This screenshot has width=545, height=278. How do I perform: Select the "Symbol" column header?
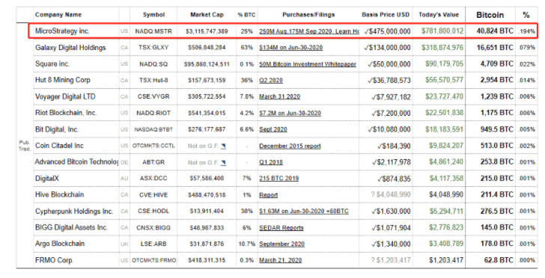tap(153, 15)
